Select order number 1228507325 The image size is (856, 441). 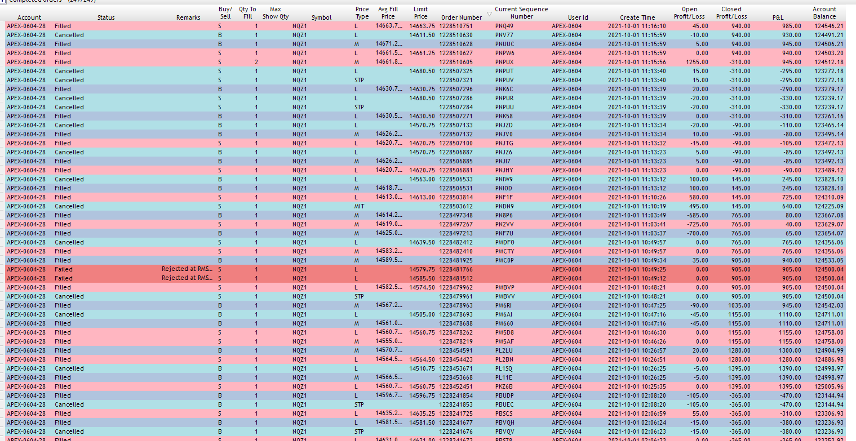[455, 71]
